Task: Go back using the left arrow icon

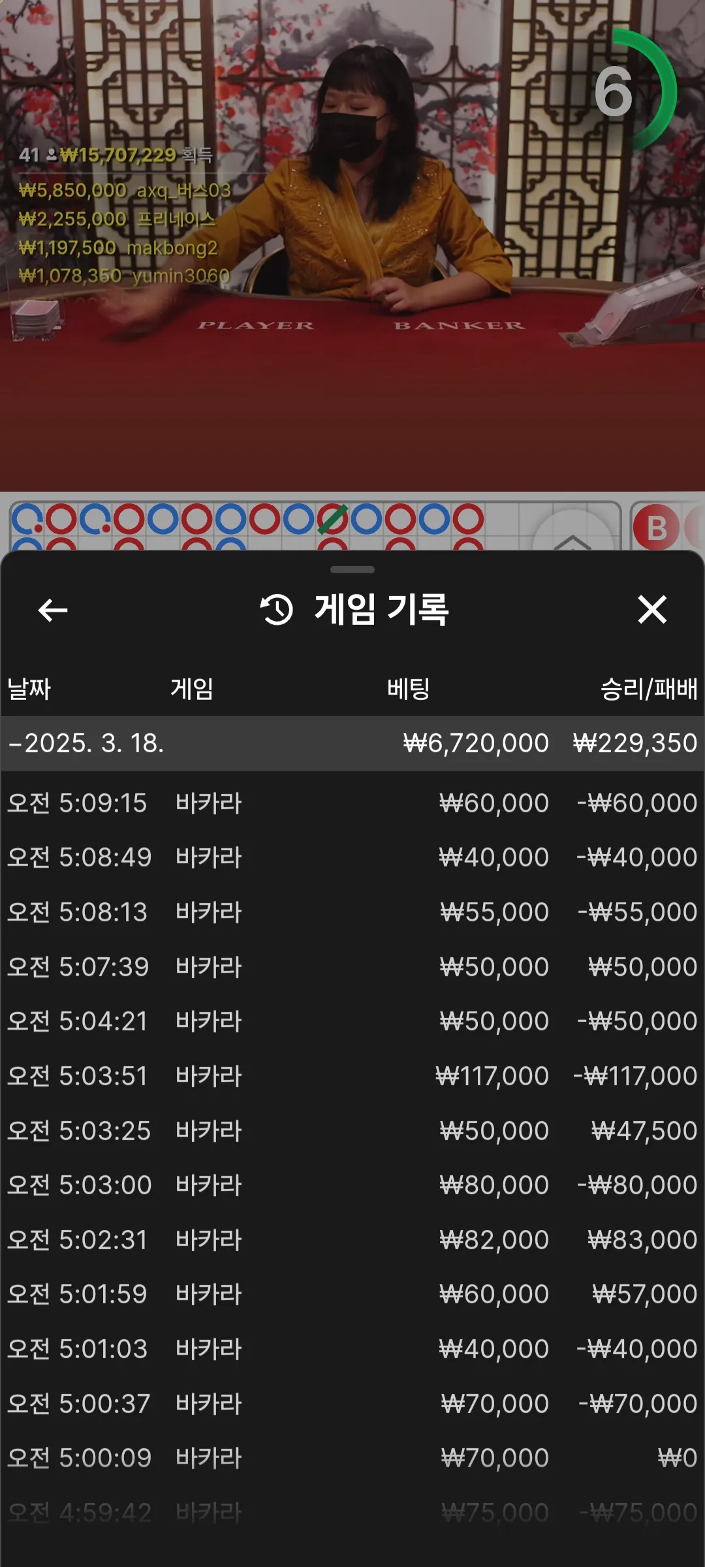Action: (x=53, y=610)
